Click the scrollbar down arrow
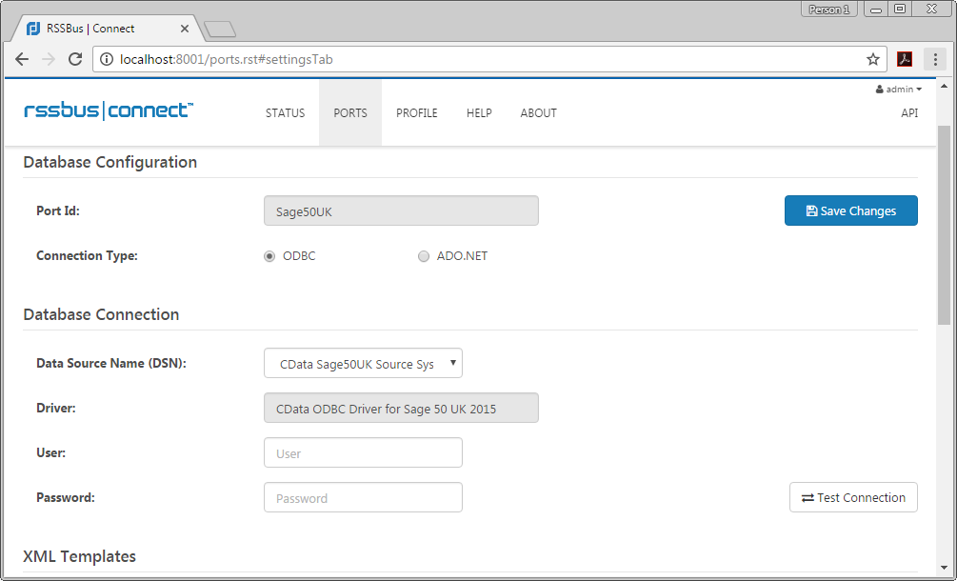 click(944, 570)
